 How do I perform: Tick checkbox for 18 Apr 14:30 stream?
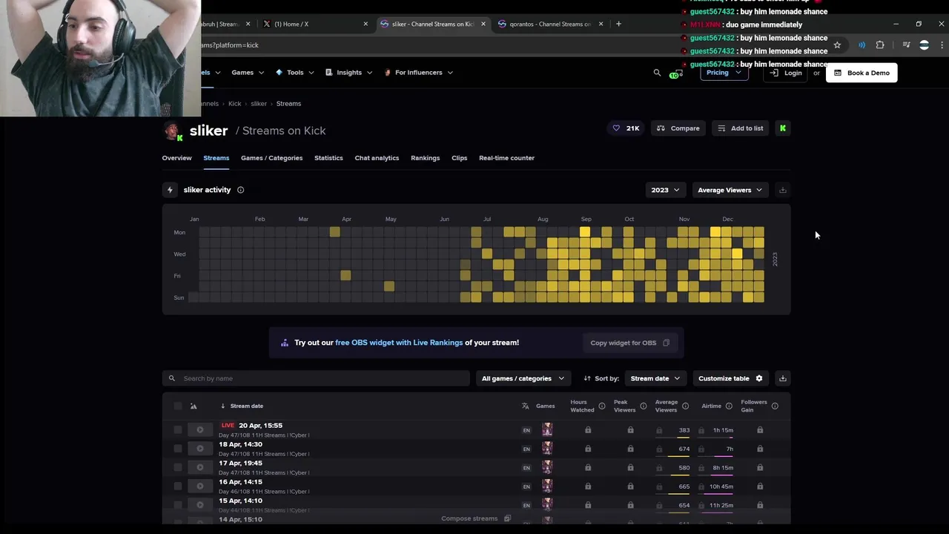(177, 449)
